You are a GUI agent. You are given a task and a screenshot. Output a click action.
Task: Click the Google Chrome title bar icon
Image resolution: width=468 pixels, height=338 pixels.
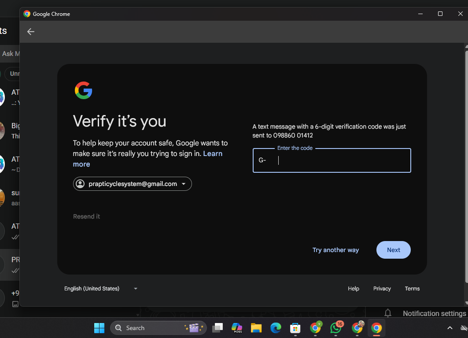[x=27, y=14]
